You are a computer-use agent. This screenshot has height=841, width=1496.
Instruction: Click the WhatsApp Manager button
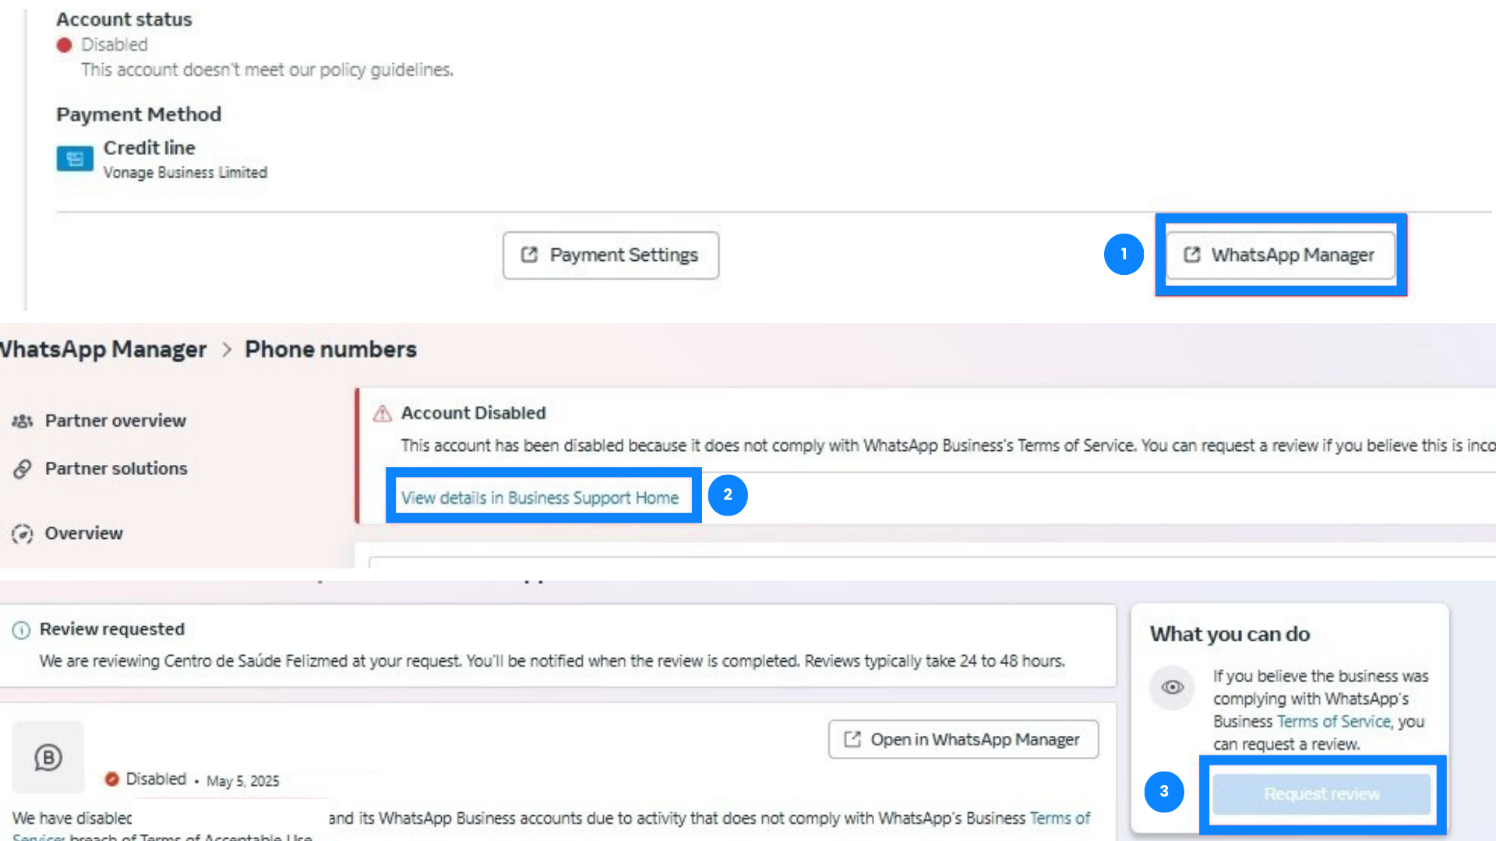click(1280, 255)
